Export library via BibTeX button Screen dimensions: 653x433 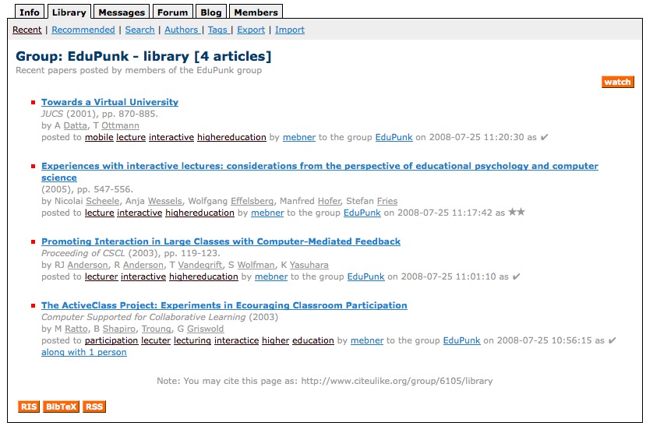pos(62,407)
